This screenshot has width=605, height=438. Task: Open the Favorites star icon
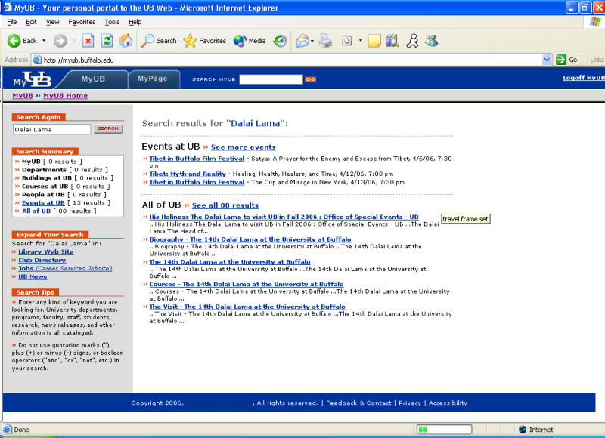[190, 41]
